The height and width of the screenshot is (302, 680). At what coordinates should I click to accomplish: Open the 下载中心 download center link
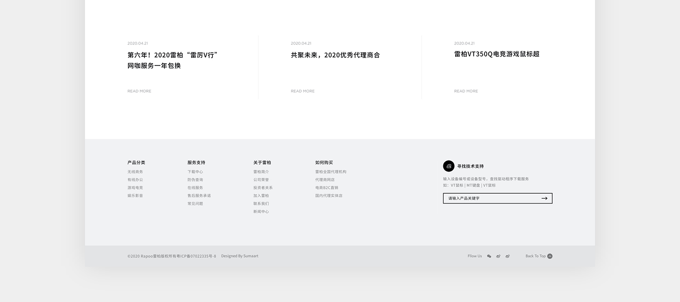195,172
